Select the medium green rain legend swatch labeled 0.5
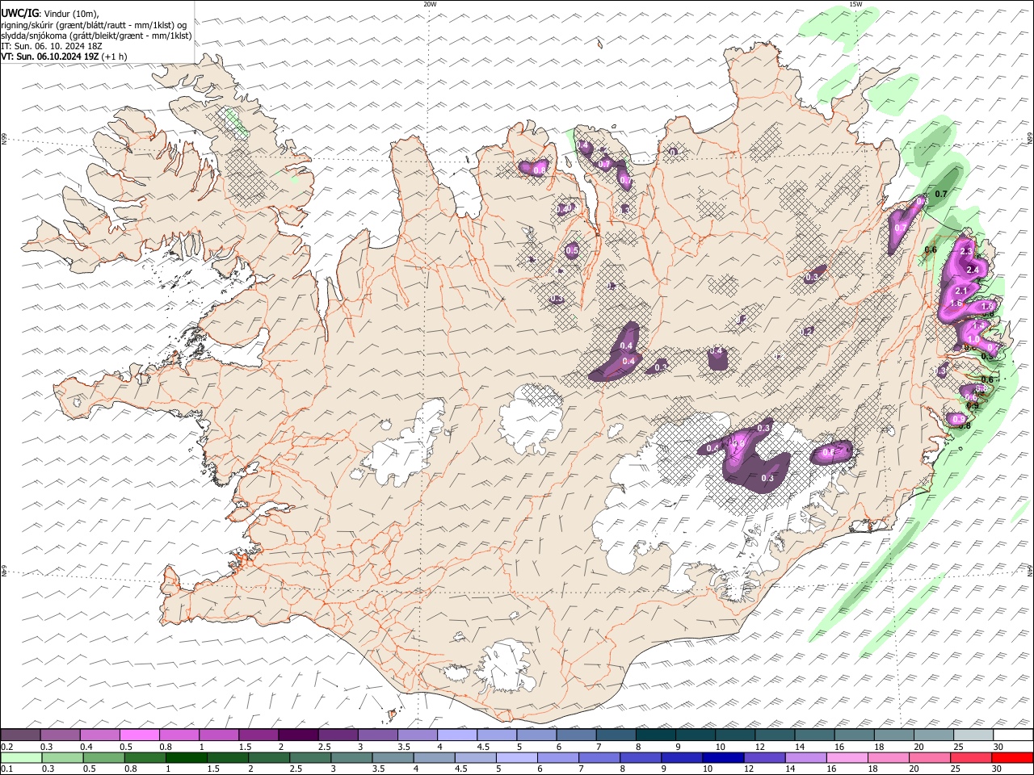 [x=103, y=757]
